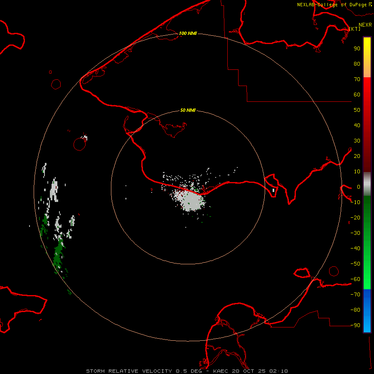Pick the gray zero-velocity segment of the color bar
Image resolution: width=374 pixels, height=374 pixels.
[x=367, y=184]
